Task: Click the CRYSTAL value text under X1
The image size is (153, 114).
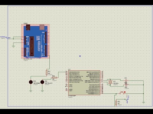Action: click(x=116, y=83)
